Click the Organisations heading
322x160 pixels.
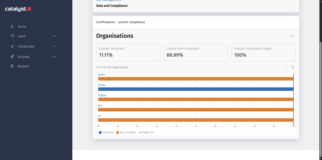tap(114, 36)
